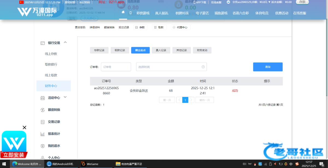Click the 立即安装 app install icon
Image resolution: width=328 pixels, height=168 pixels.
click(14, 145)
